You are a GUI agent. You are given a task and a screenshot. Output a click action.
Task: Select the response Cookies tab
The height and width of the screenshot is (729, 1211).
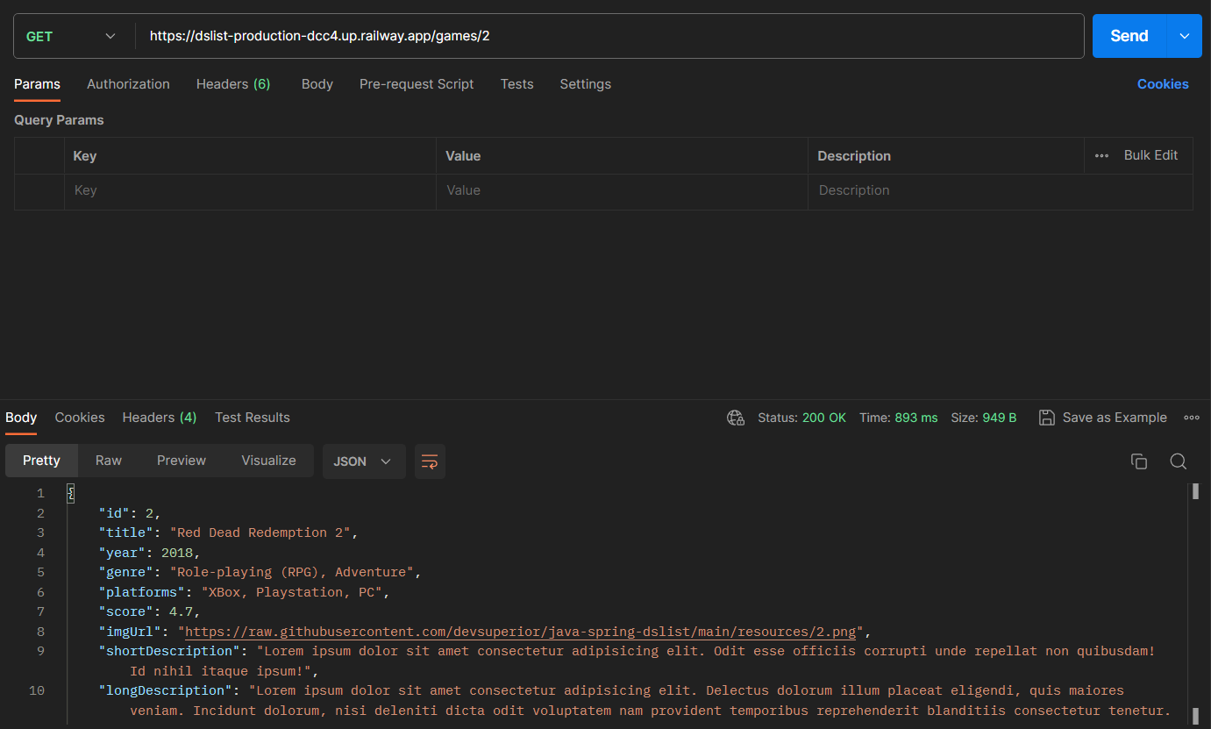80,418
